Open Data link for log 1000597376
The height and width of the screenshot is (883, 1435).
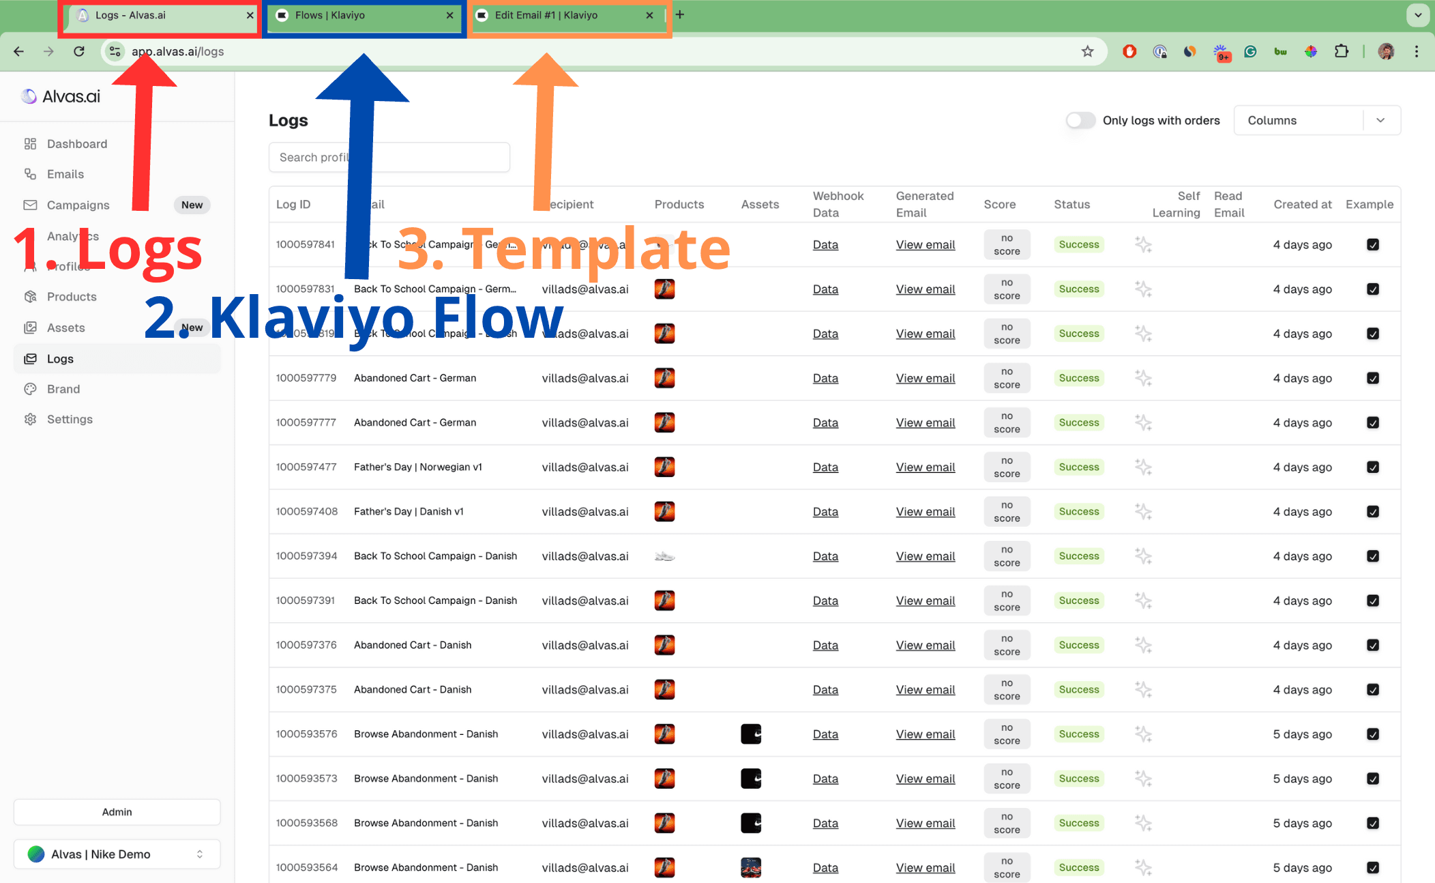point(825,646)
